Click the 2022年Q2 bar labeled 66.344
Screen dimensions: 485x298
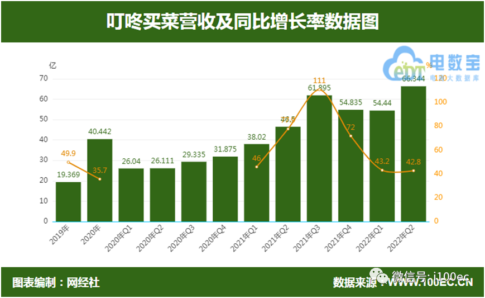[414, 154]
